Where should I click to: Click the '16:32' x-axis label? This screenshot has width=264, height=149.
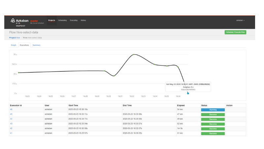[132, 96]
